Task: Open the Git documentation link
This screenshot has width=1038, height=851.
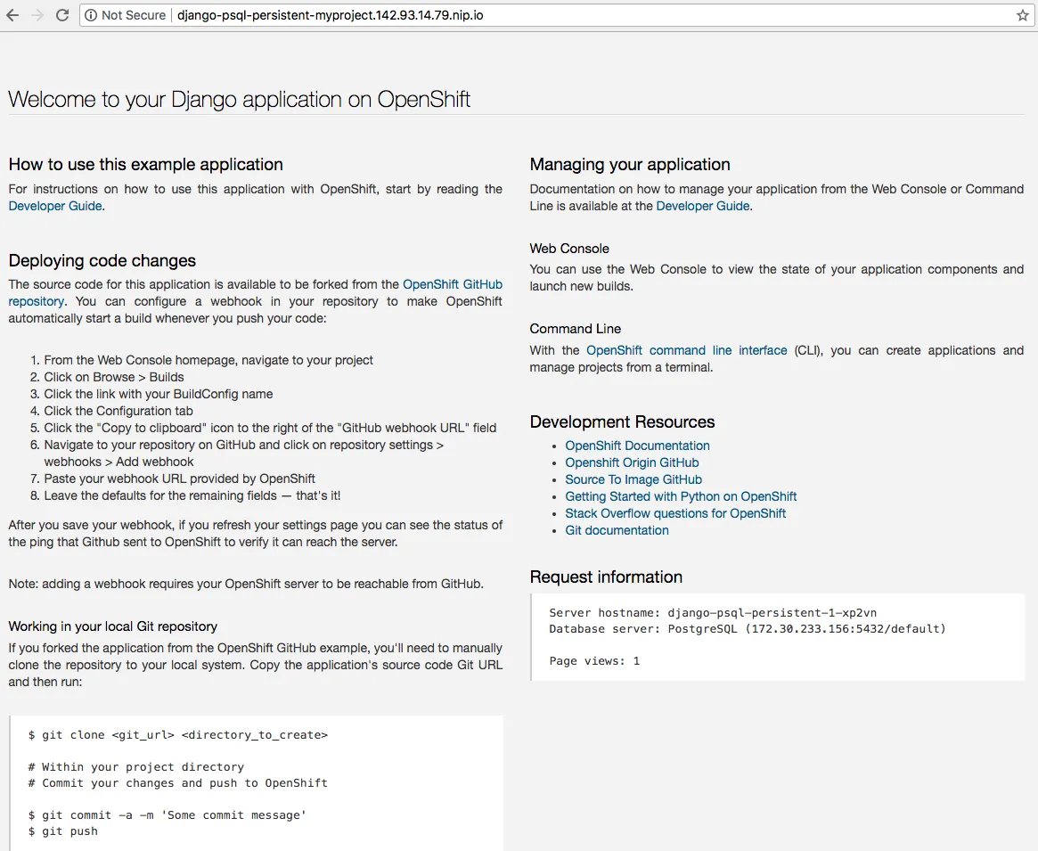Action: (617, 530)
